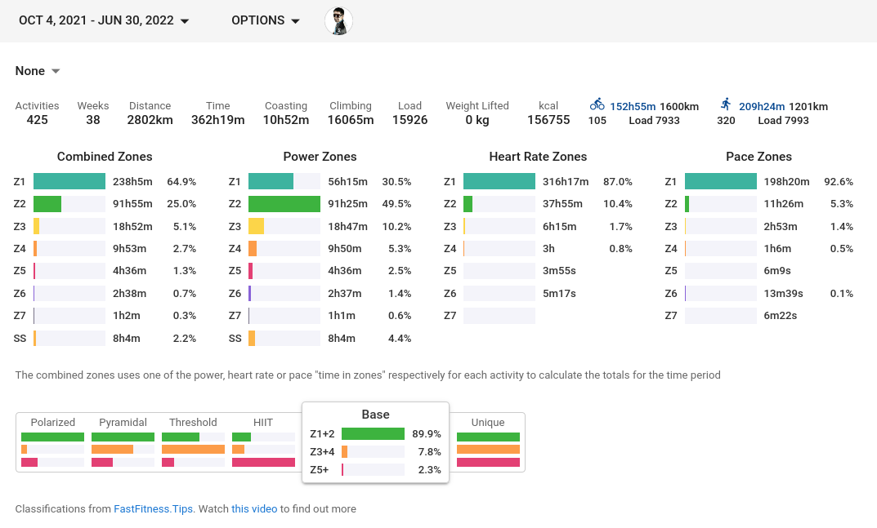Click the Base Z1+2 green bar

[373, 433]
